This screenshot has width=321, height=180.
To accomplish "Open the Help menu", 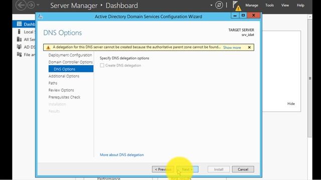I will (300, 5).
